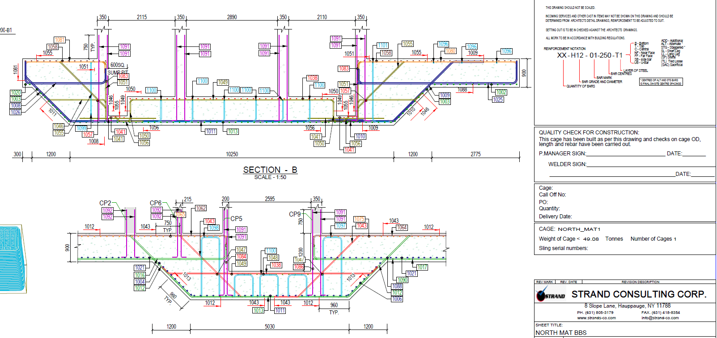Open the www.strands-co.com website link
Viewport: 717px width, 338px height.
(596, 318)
